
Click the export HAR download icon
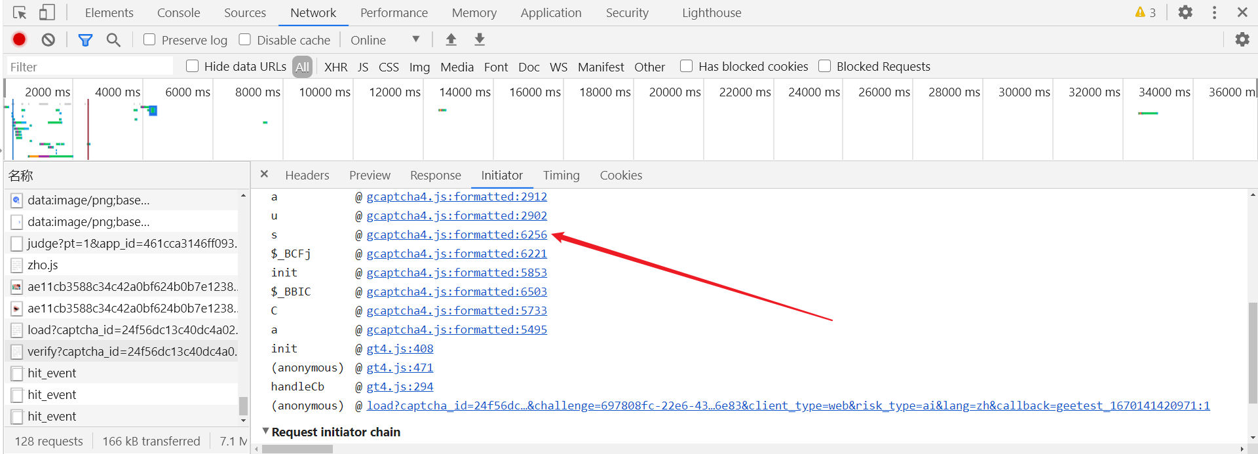click(480, 40)
